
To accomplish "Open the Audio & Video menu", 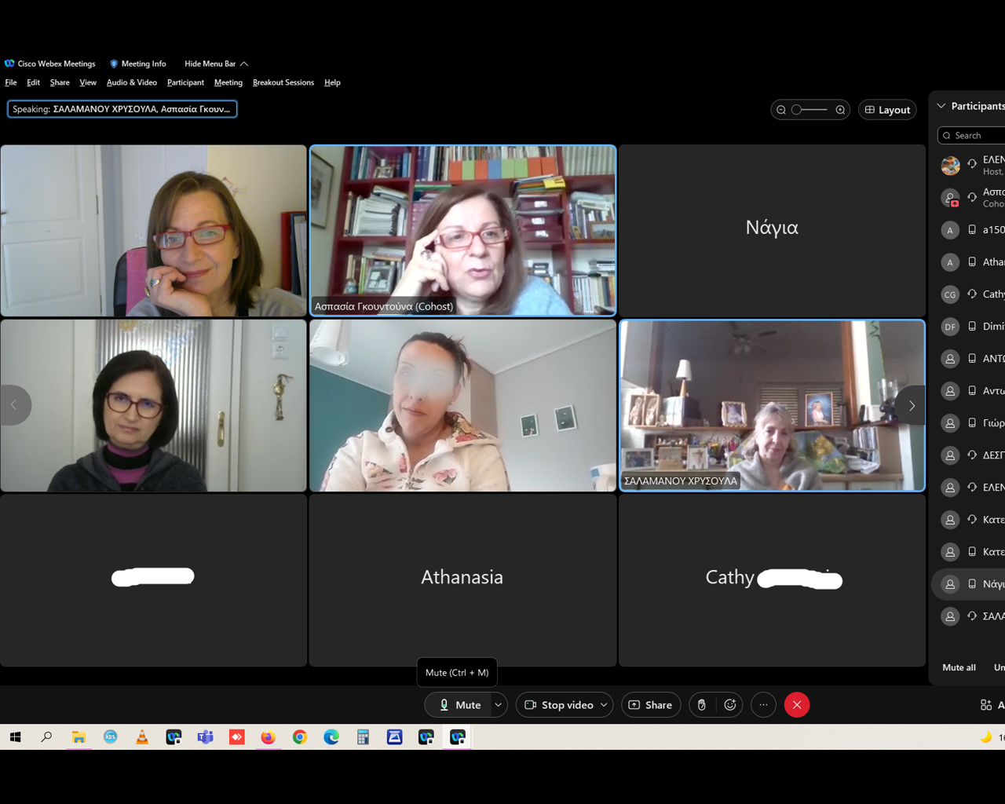I will click(x=132, y=82).
